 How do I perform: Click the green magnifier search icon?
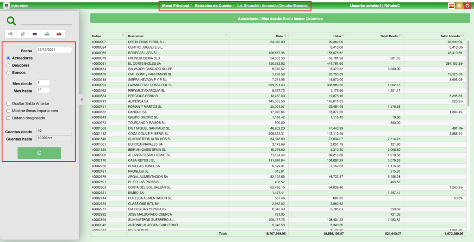[x=12, y=21]
